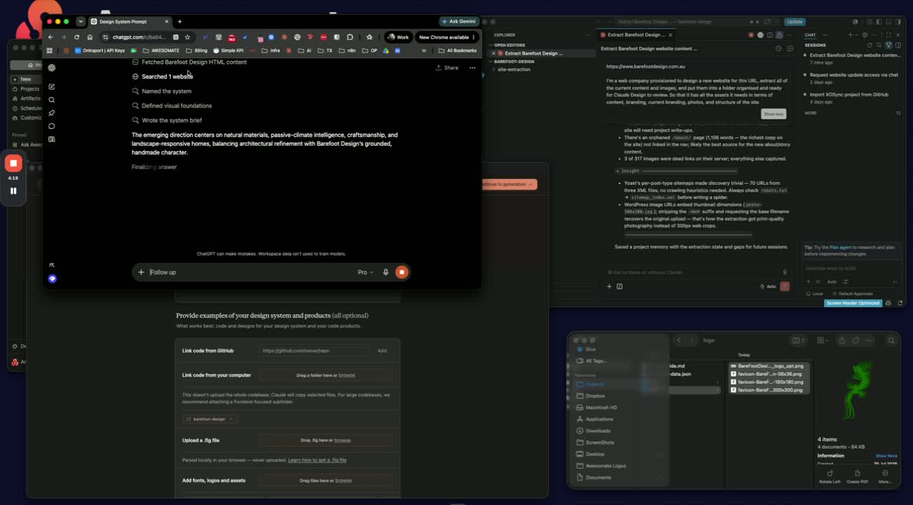Stop the ChatGPT response generation
913x505 pixels.
tap(401, 272)
